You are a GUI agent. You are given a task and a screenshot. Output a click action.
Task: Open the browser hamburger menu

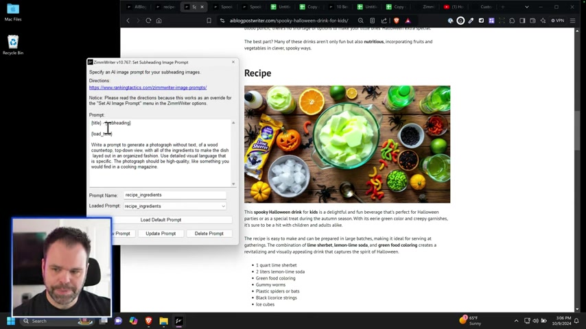click(572, 21)
